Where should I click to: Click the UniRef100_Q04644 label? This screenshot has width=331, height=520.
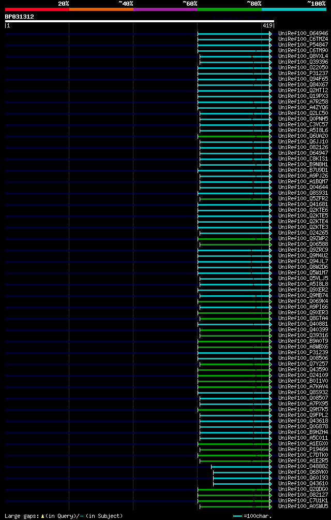[303, 187]
